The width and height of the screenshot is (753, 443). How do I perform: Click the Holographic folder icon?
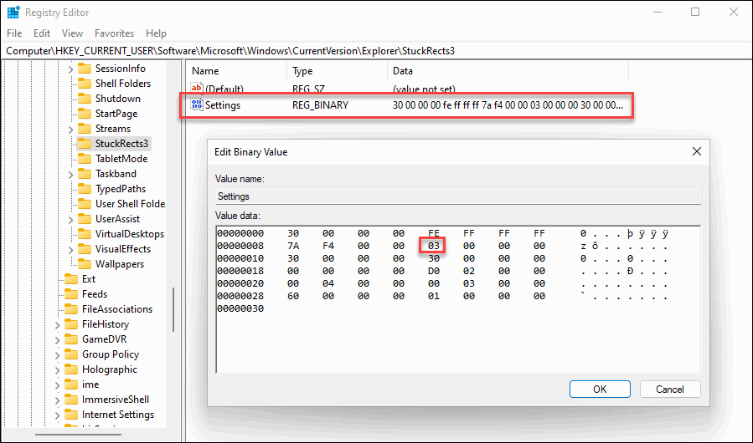click(x=71, y=369)
